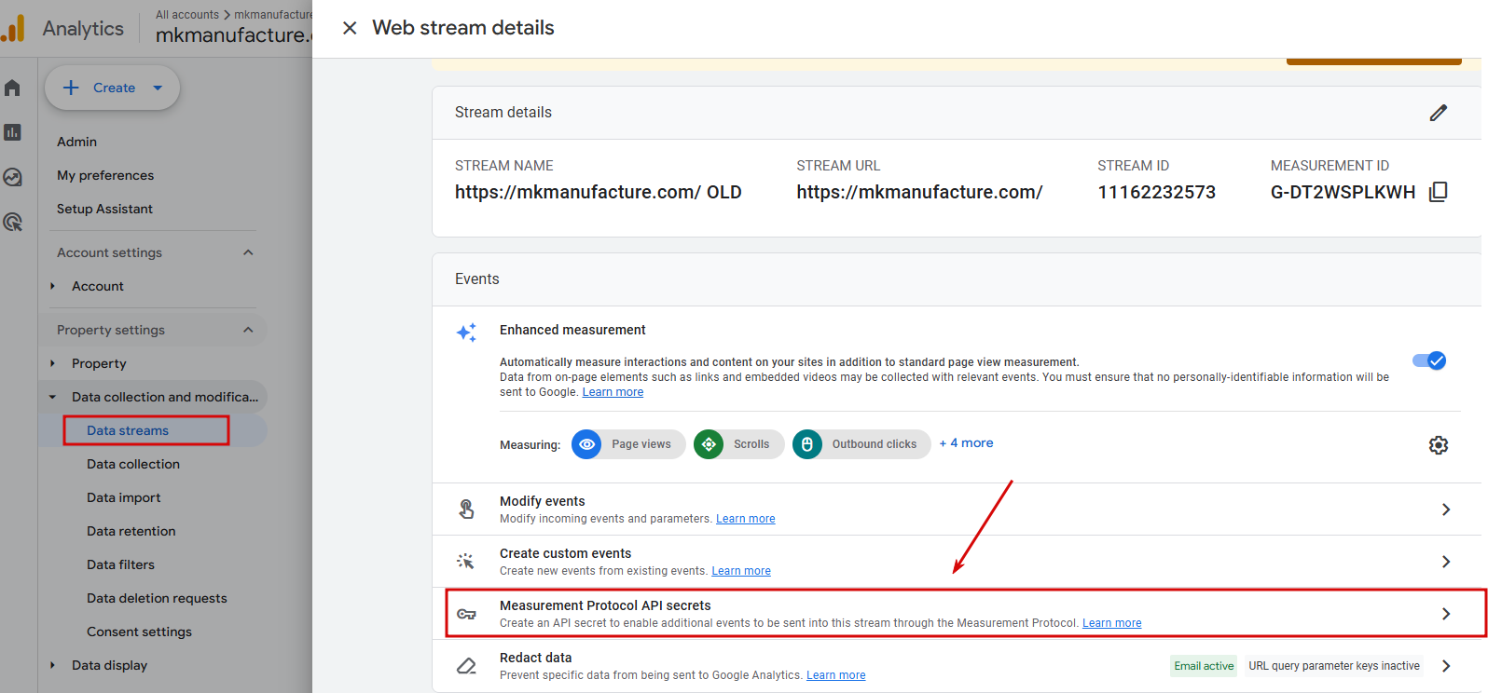Edit stream details with pencil icon
Viewport: 1488px width, 693px height.
[x=1439, y=113]
